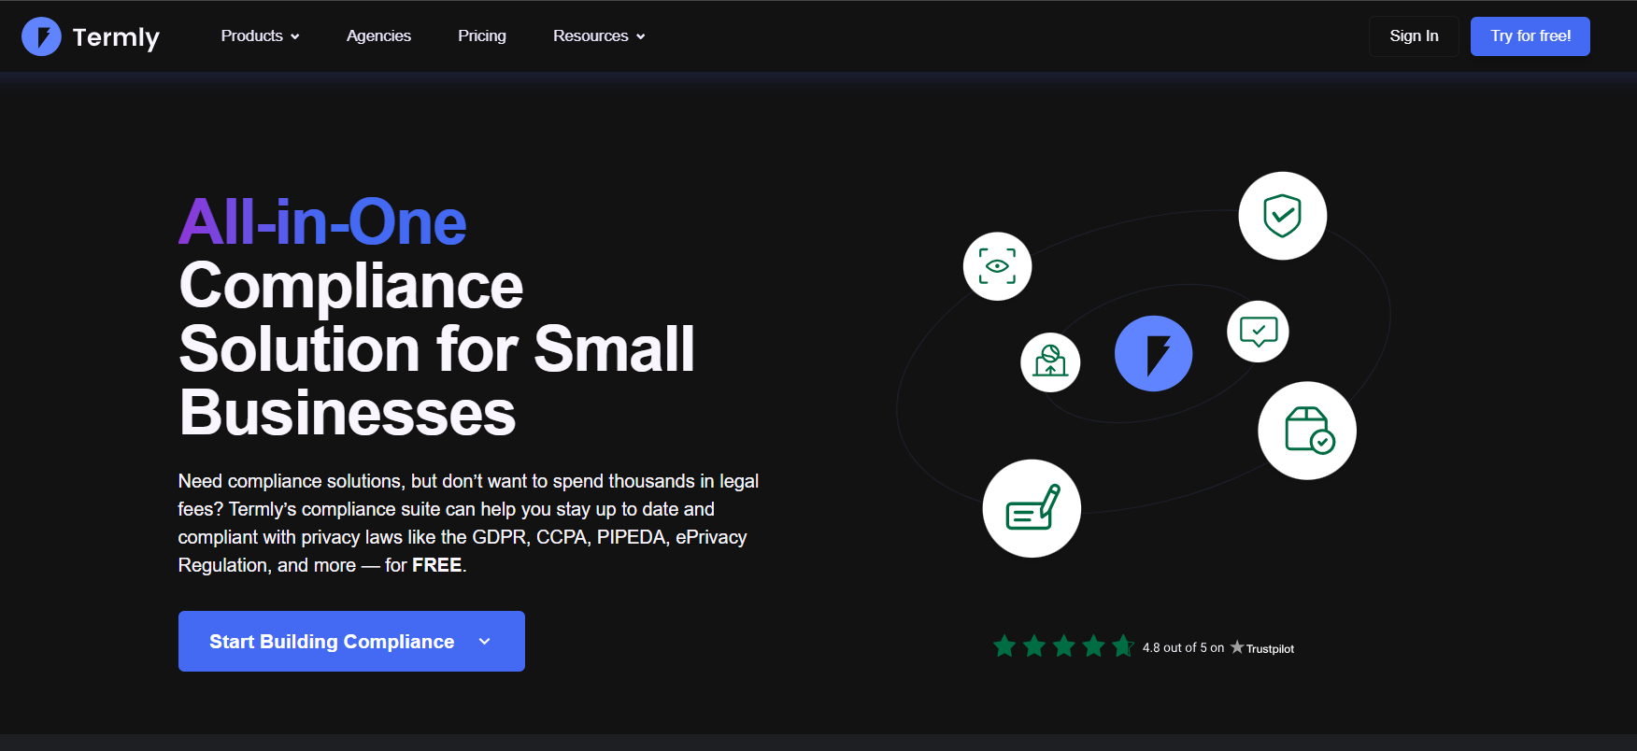Image resolution: width=1637 pixels, height=751 pixels.
Task: Expand the Resources dropdown menu
Action: (x=599, y=35)
